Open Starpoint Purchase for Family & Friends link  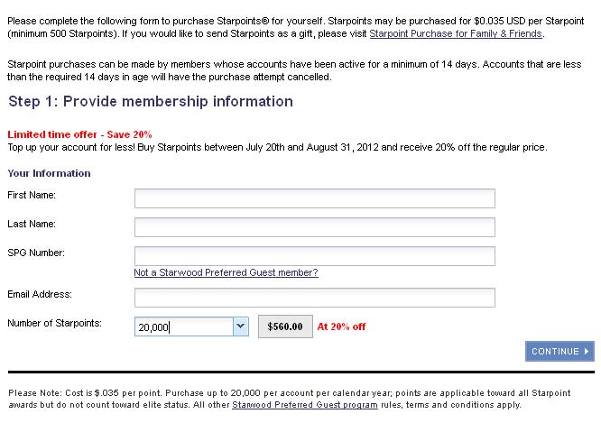click(456, 33)
